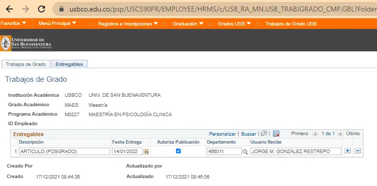
Task: Click the academic grade code MAES
Action: (x=71, y=105)
